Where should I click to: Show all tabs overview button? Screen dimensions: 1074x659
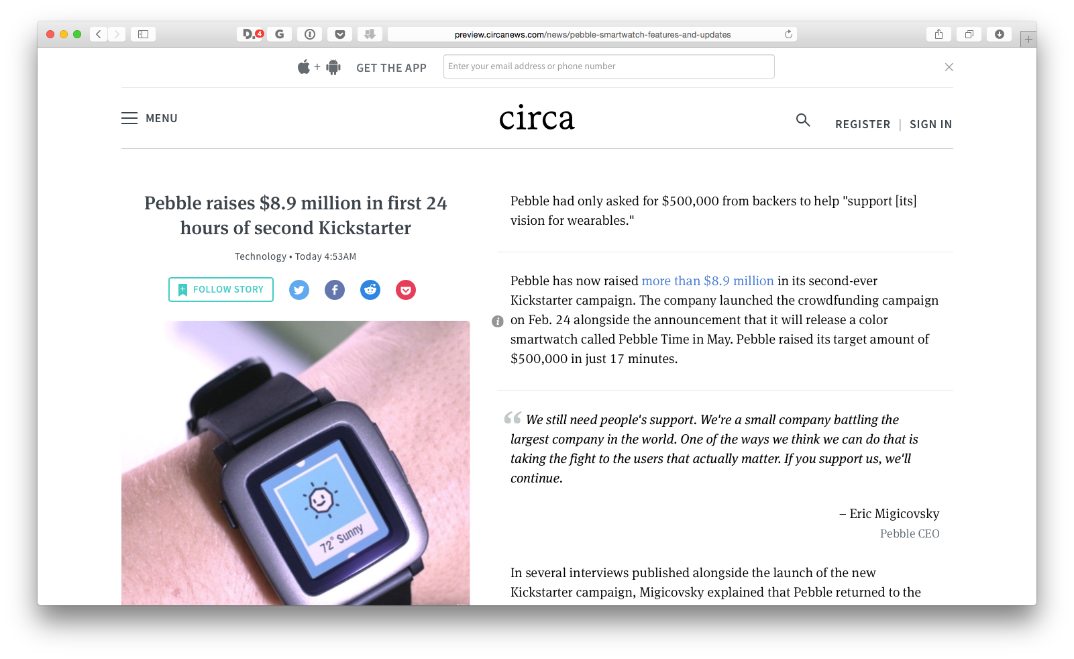(969, 34)
